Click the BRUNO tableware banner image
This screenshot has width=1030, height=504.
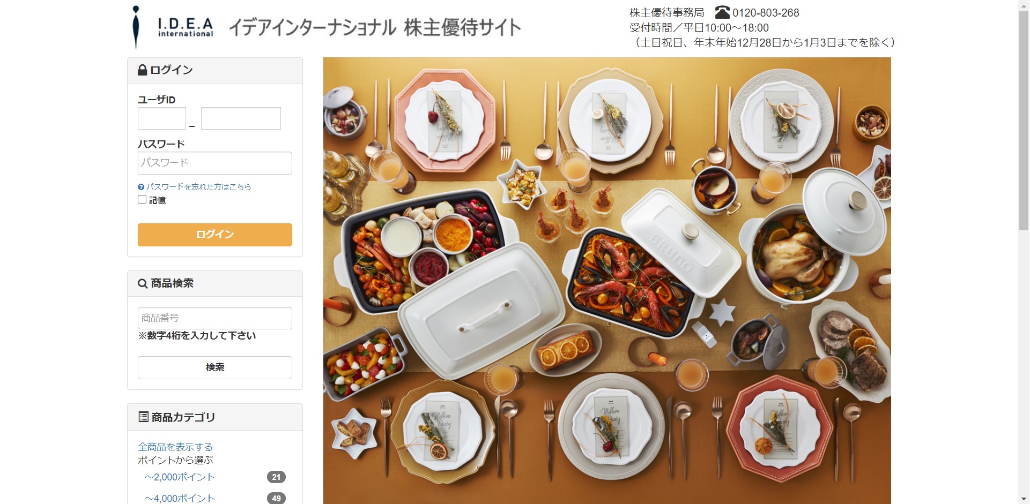[x=607, y=281]
